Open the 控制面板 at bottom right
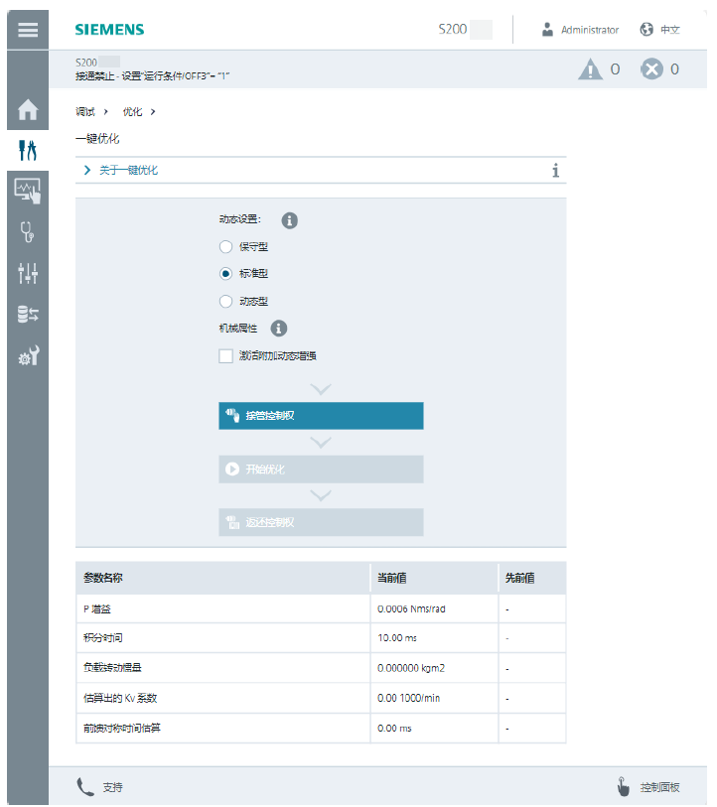 click(x=648, y=787)
